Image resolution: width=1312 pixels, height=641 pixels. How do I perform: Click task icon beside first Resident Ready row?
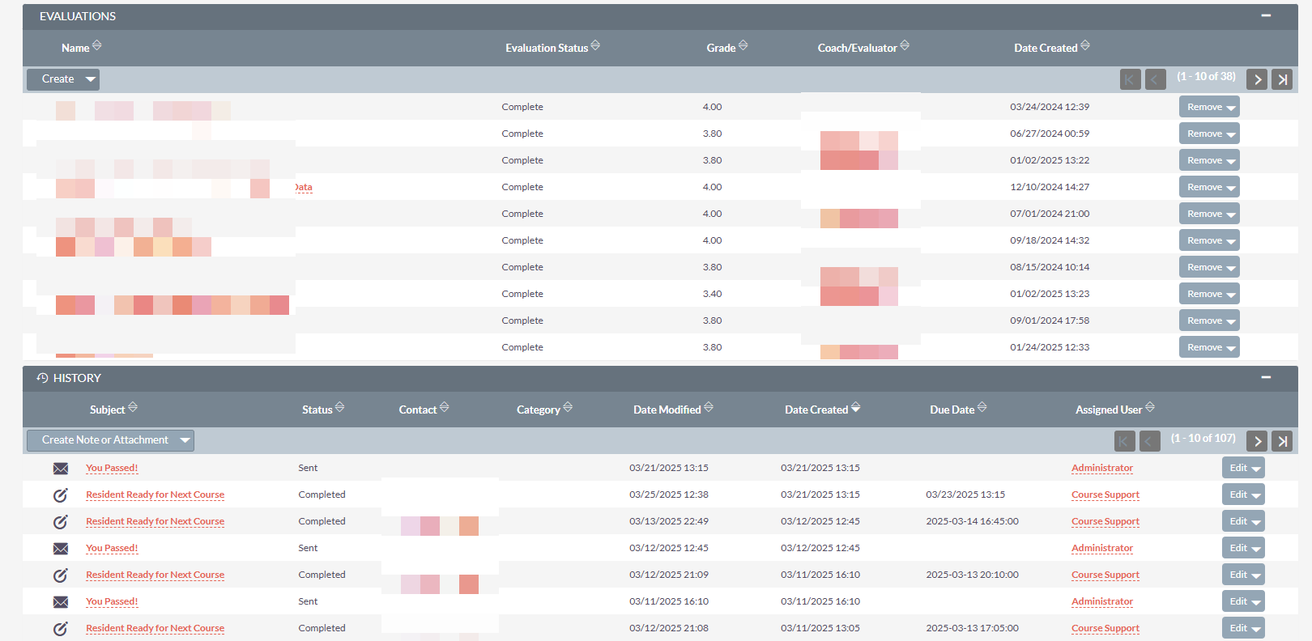tap(61, 495)
